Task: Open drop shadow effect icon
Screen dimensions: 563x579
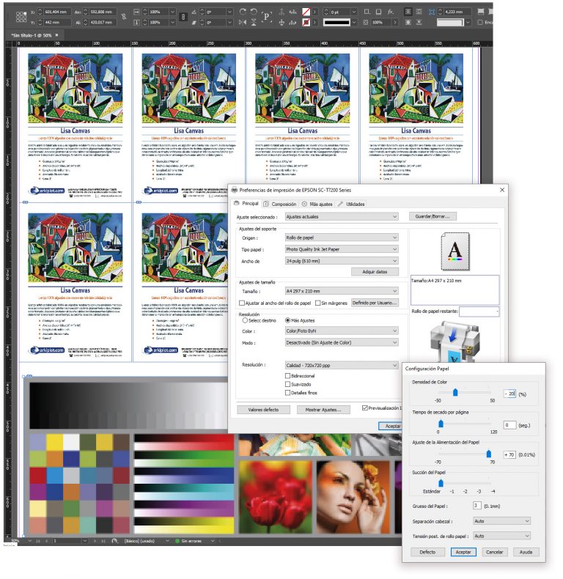Action: (379, 12)
